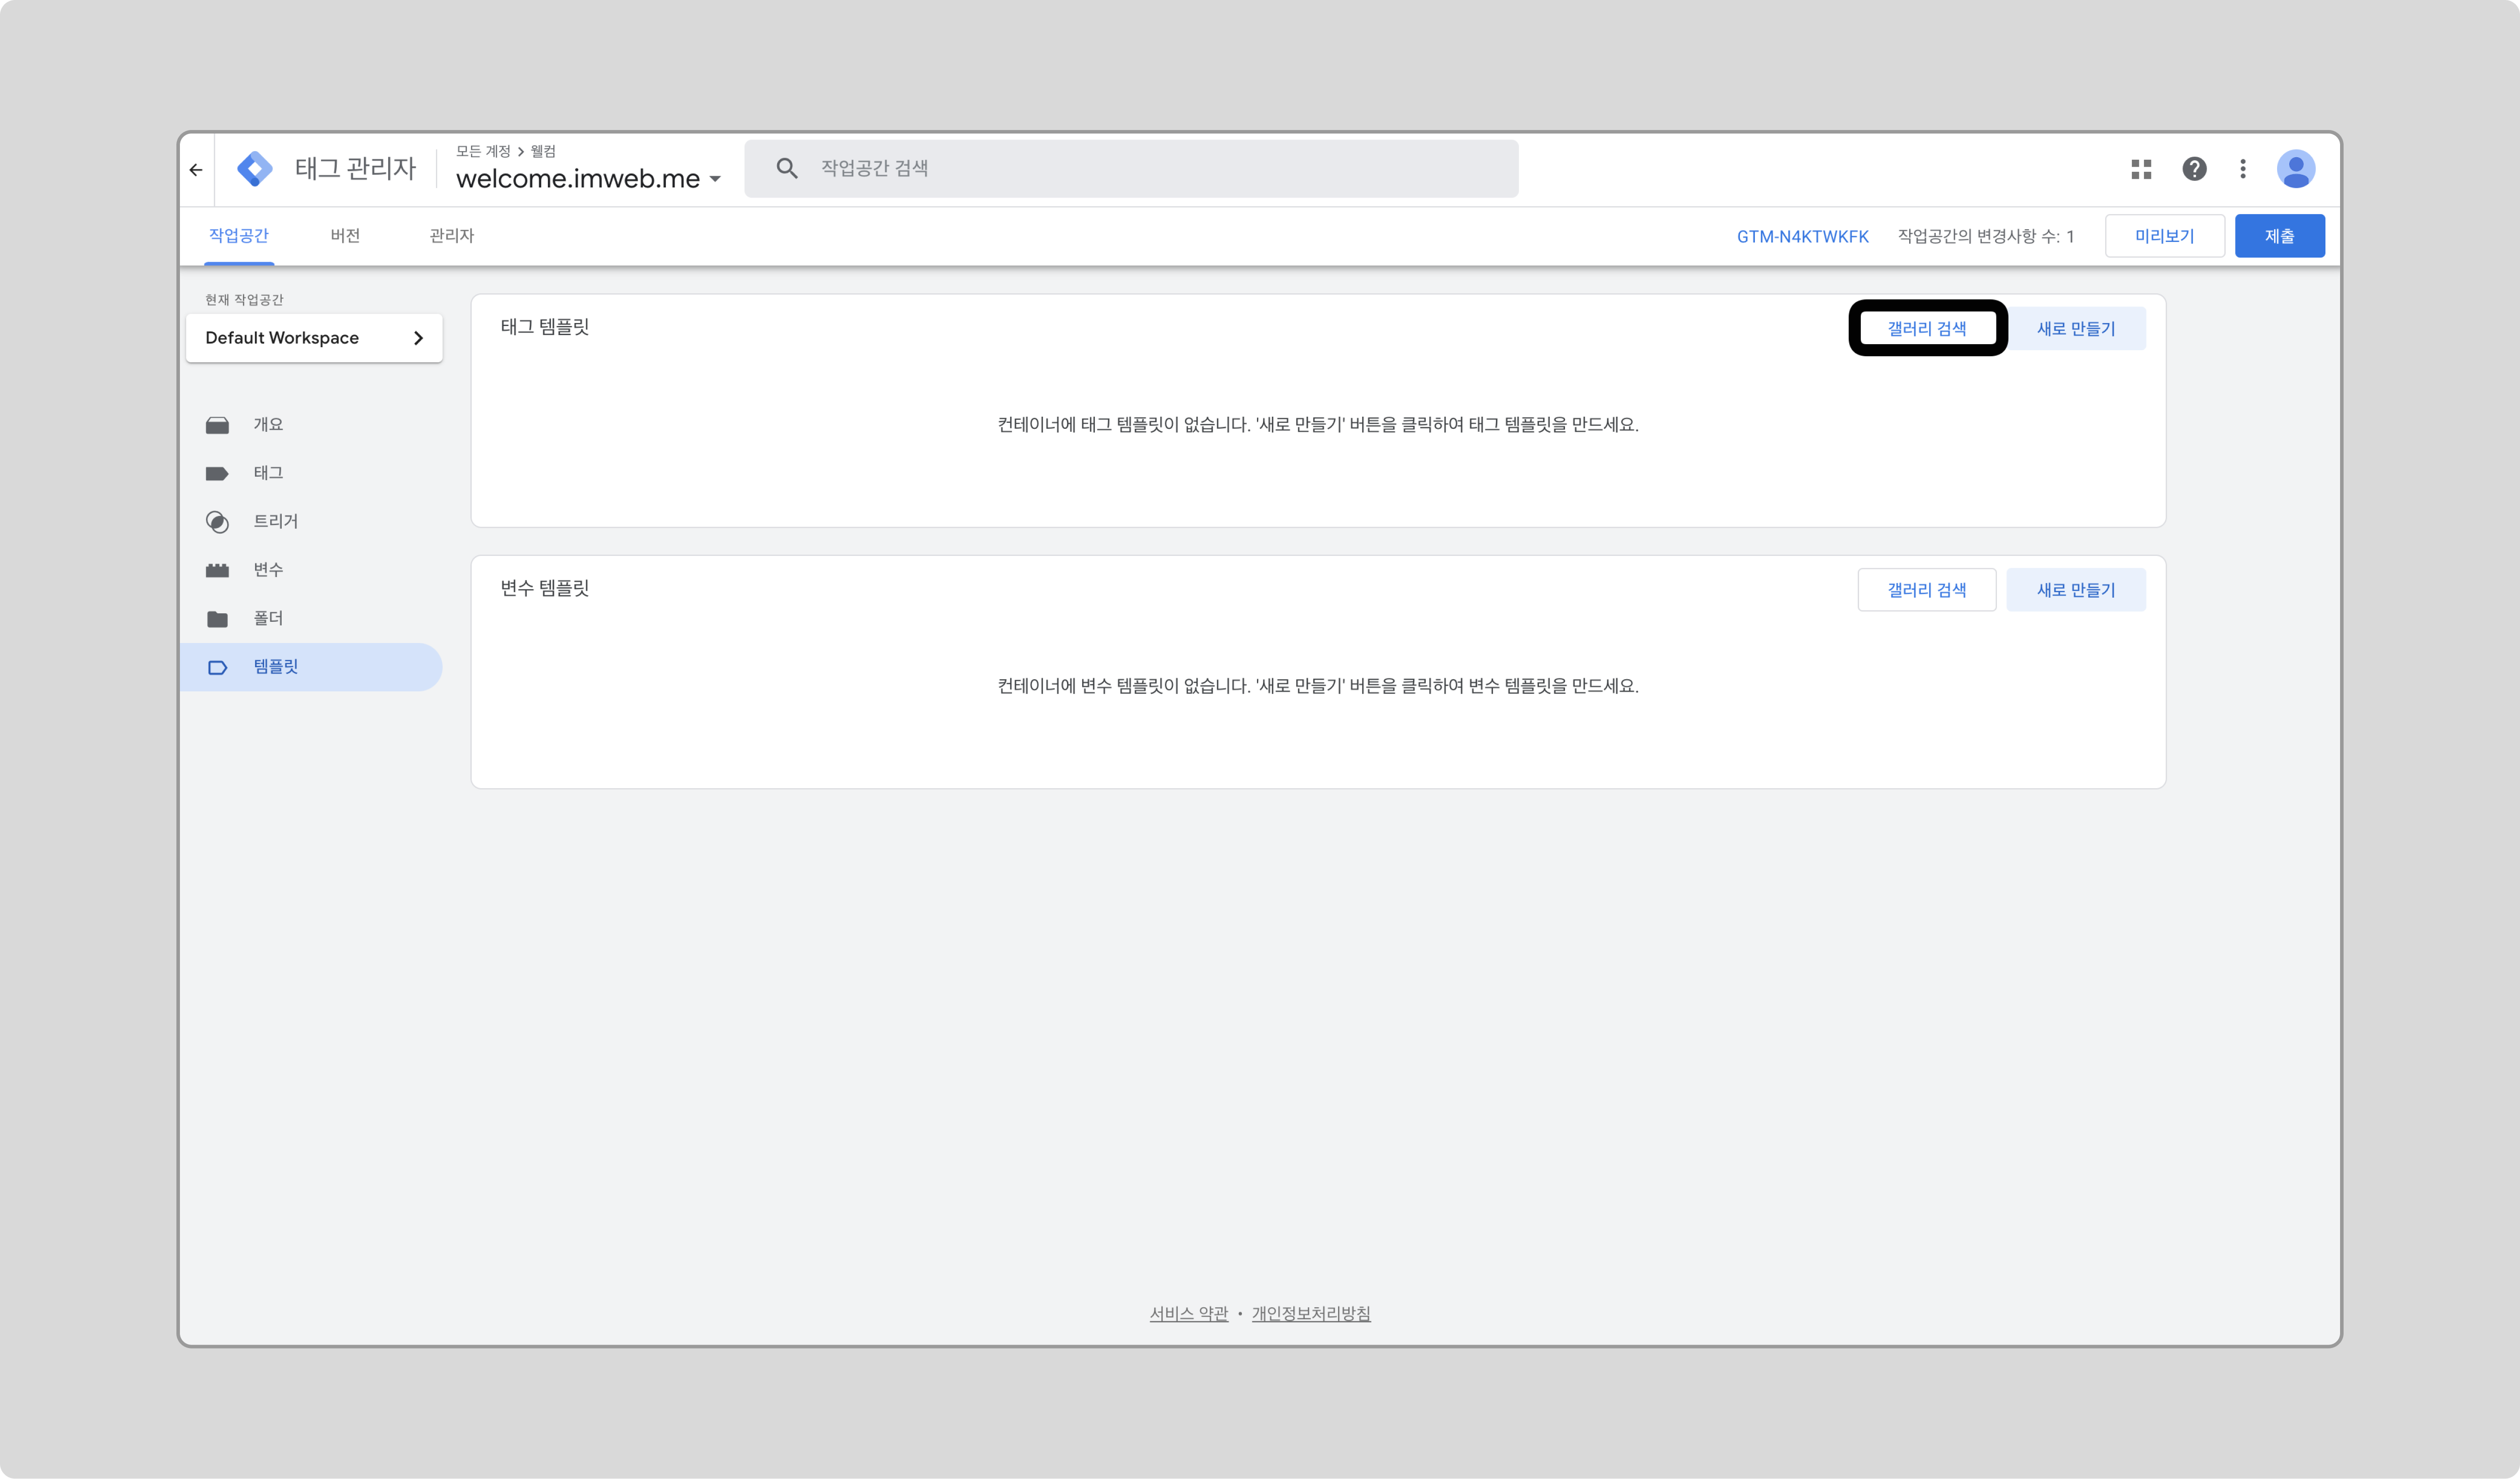Open 변수 in the sidebar
Viewport: 2520px width, 1479px height.
312,570
